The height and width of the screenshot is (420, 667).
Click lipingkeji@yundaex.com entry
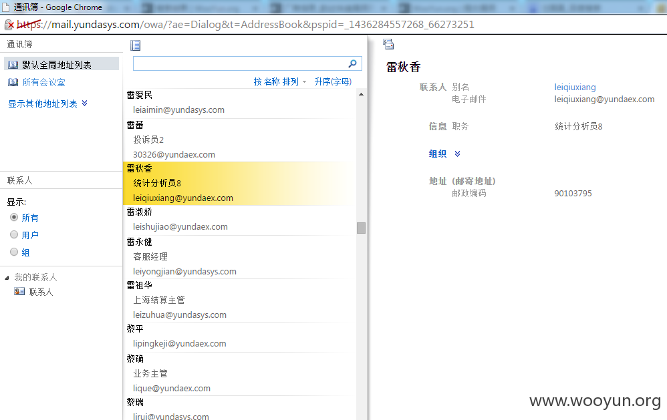tap(180, 343)
